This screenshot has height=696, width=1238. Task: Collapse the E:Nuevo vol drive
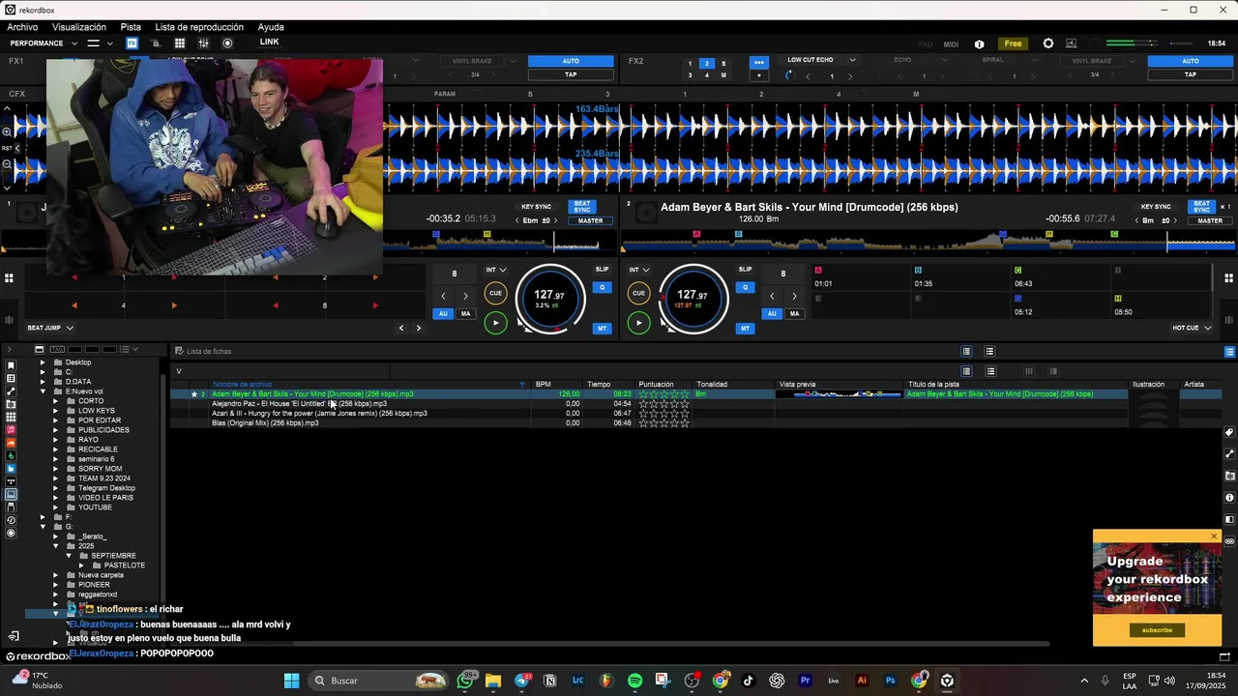pos(42,391)
